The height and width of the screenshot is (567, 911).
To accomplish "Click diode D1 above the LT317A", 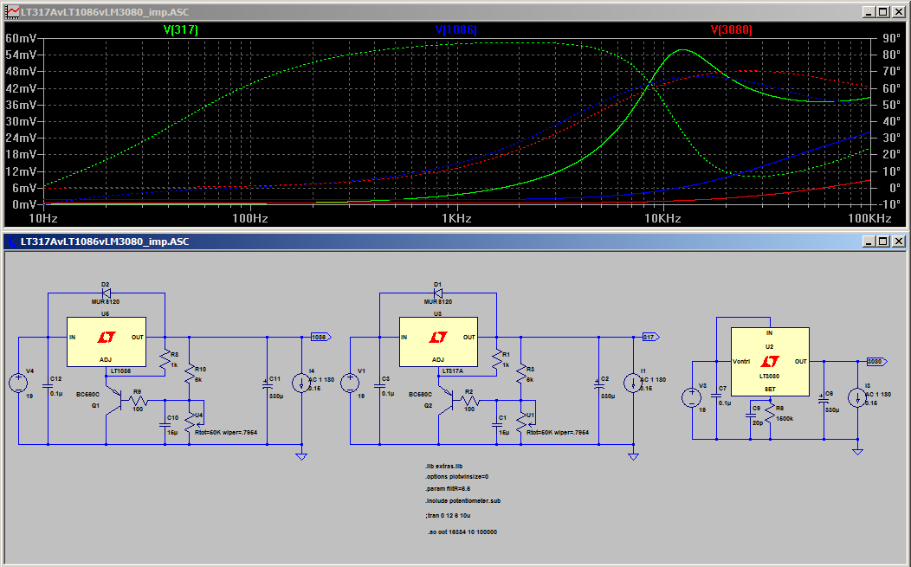I will click(x=438, y=293).
